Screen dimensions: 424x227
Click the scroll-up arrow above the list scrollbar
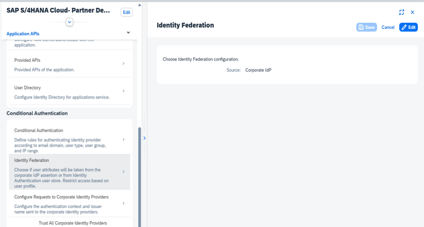coord(139,5)
